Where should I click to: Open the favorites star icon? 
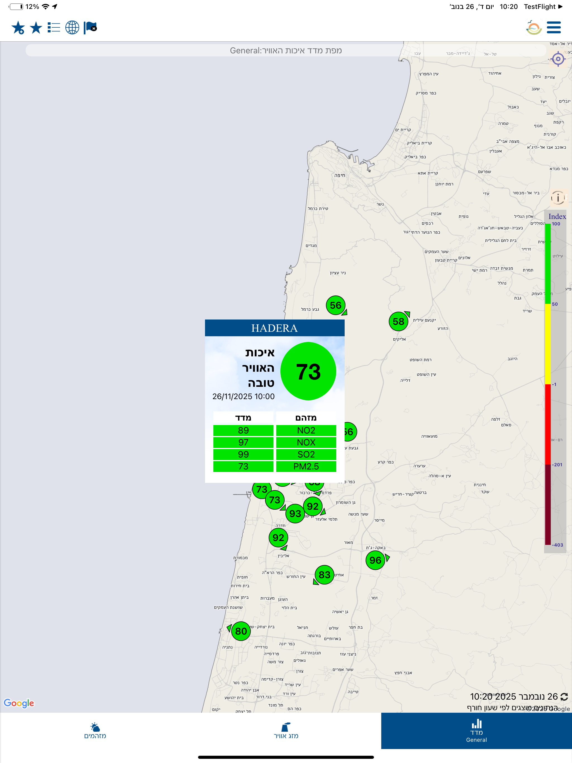(x=36, y=28)
